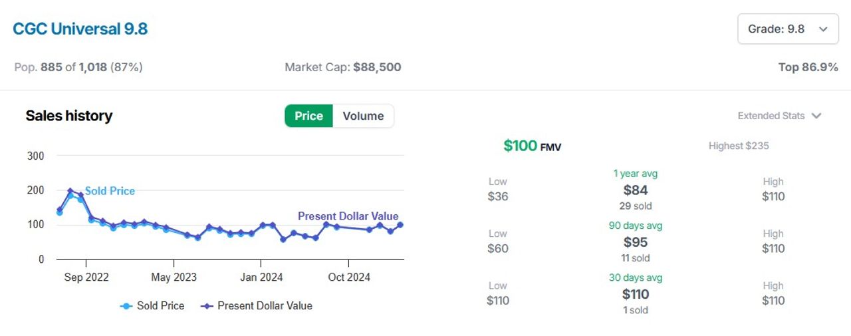Click the Sold Price legend marker icon
Image resolution: width=851 pixels, height=336 pixels.
click(126, 306)
